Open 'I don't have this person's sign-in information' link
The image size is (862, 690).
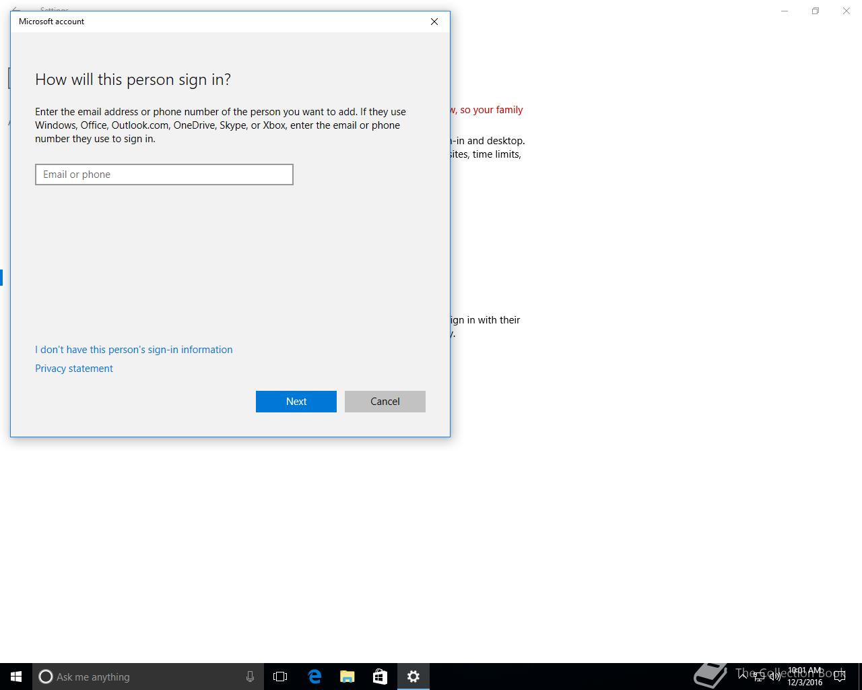click(x=134, y=350)
